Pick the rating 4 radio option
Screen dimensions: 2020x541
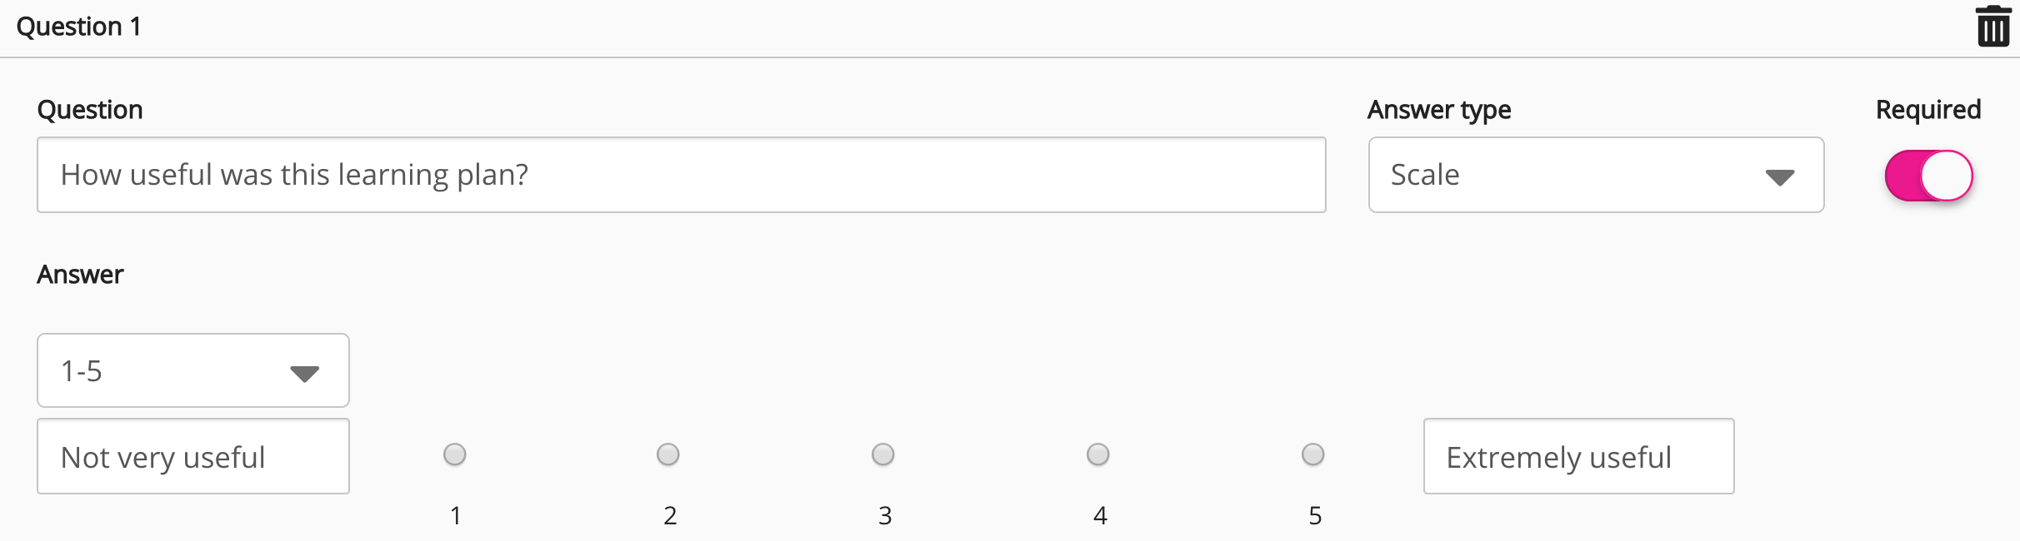pyautogui.click(x=1098, y=454)
